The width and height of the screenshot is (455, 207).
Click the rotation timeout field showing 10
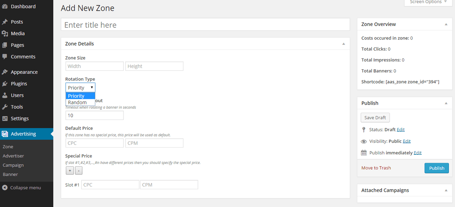click(95, 115)
